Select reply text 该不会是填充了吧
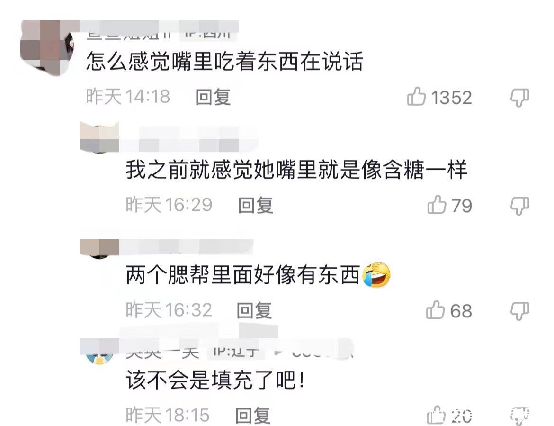Screen dimensions: 554x426 pyautogui.click(x=215, y=380)
